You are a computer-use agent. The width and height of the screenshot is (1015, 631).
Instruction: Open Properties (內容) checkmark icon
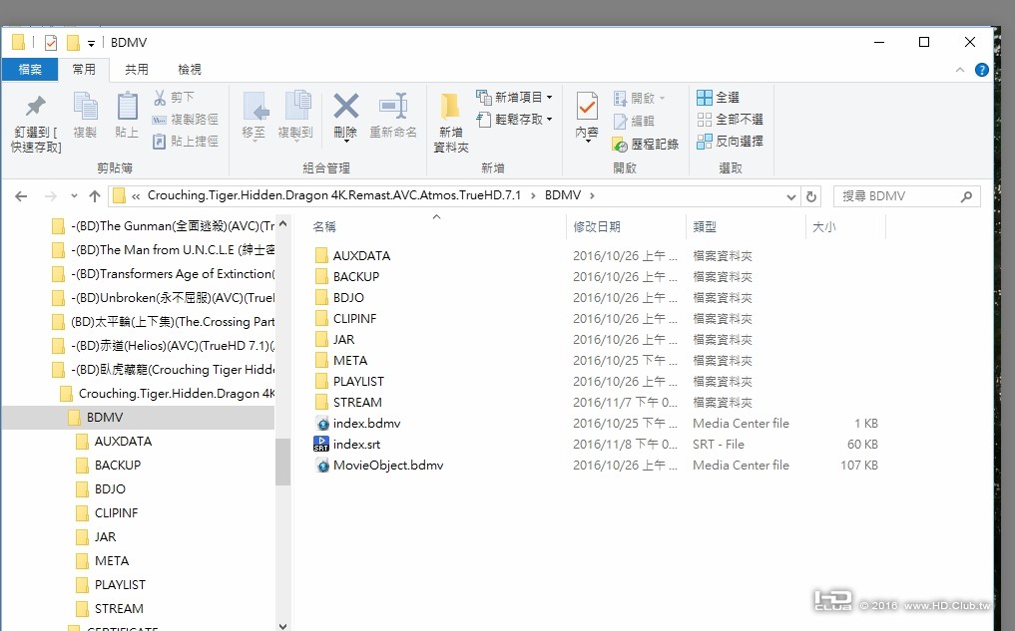[587, 106]
